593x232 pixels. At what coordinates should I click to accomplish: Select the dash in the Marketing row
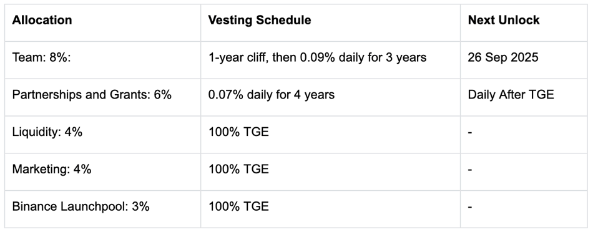tap(469, 170)
